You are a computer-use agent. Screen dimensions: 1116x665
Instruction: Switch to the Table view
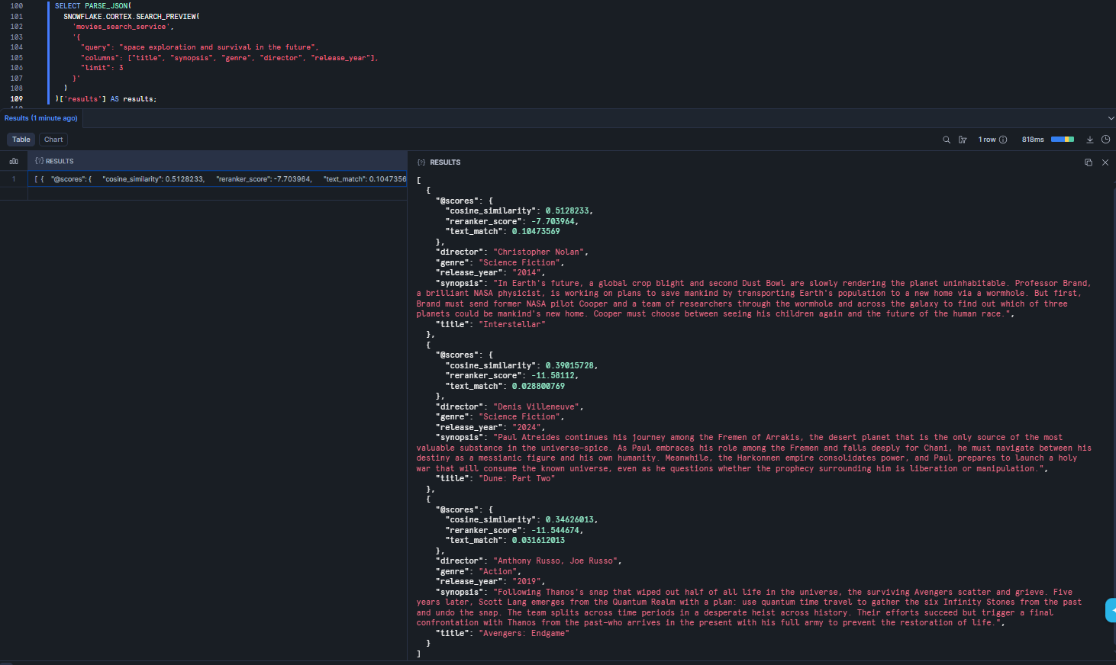tap(21, 140)
